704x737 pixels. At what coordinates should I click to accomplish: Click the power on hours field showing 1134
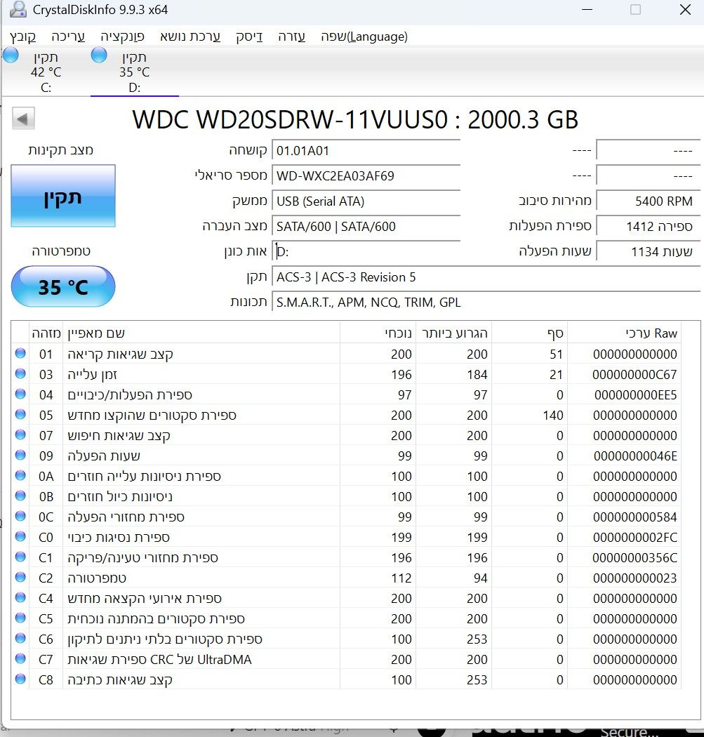click(x=648, y=252)
